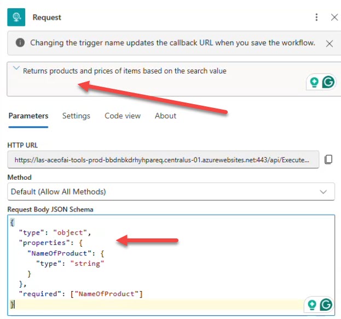This screenshot has width=341, height=319.
Task: Click the Method label
Action: 19,177
